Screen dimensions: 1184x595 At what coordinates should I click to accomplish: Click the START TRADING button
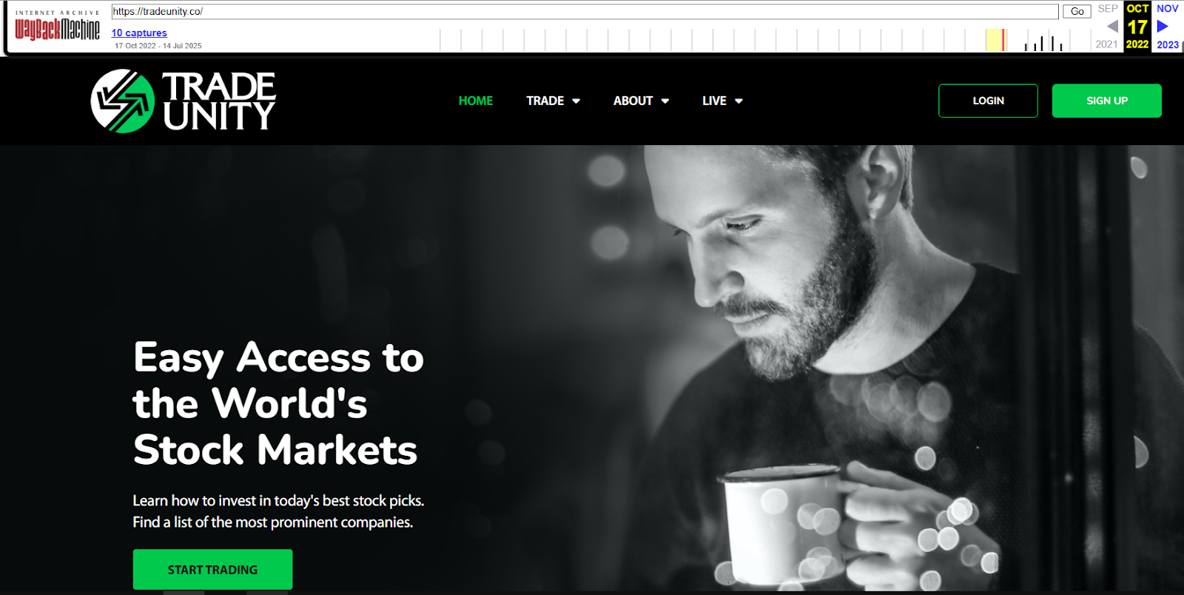[212, 569]
